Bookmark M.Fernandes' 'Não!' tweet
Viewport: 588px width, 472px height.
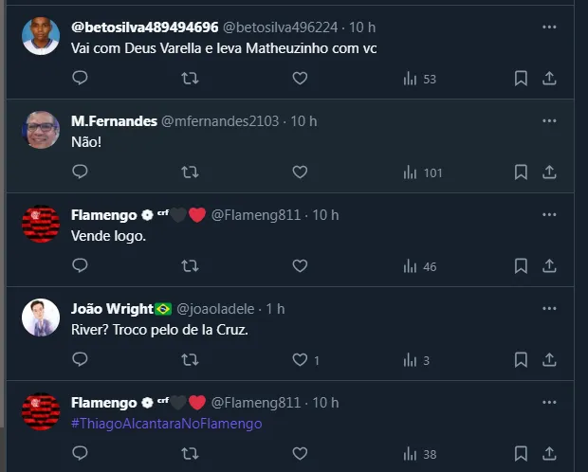pos(521,172)
